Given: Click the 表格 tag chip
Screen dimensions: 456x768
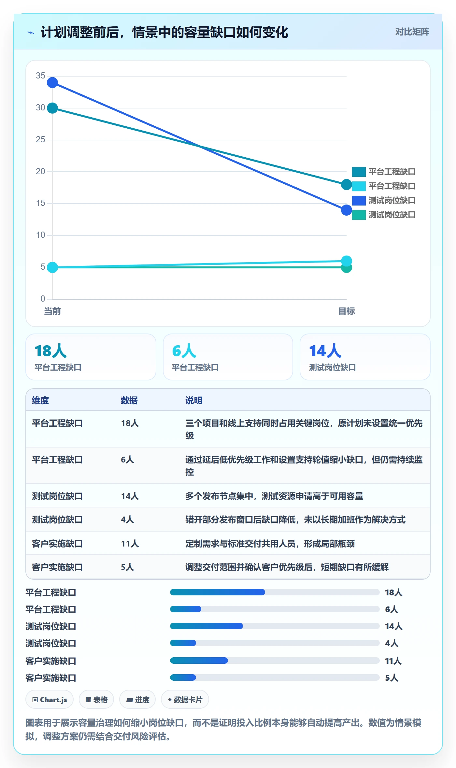Looking at the screenshot, I should point(96,699).
